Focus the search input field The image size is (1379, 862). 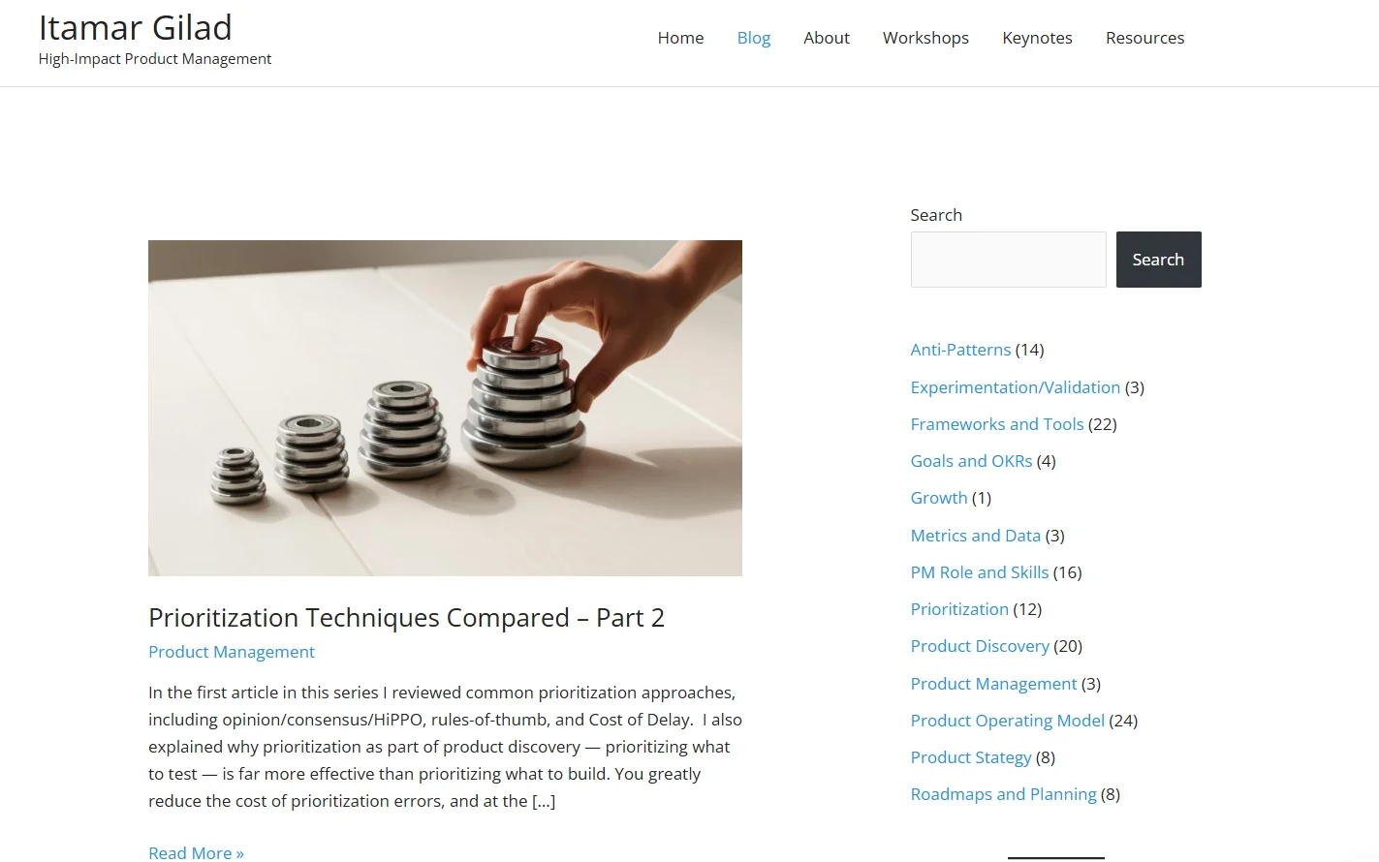tap(1008, 260)
